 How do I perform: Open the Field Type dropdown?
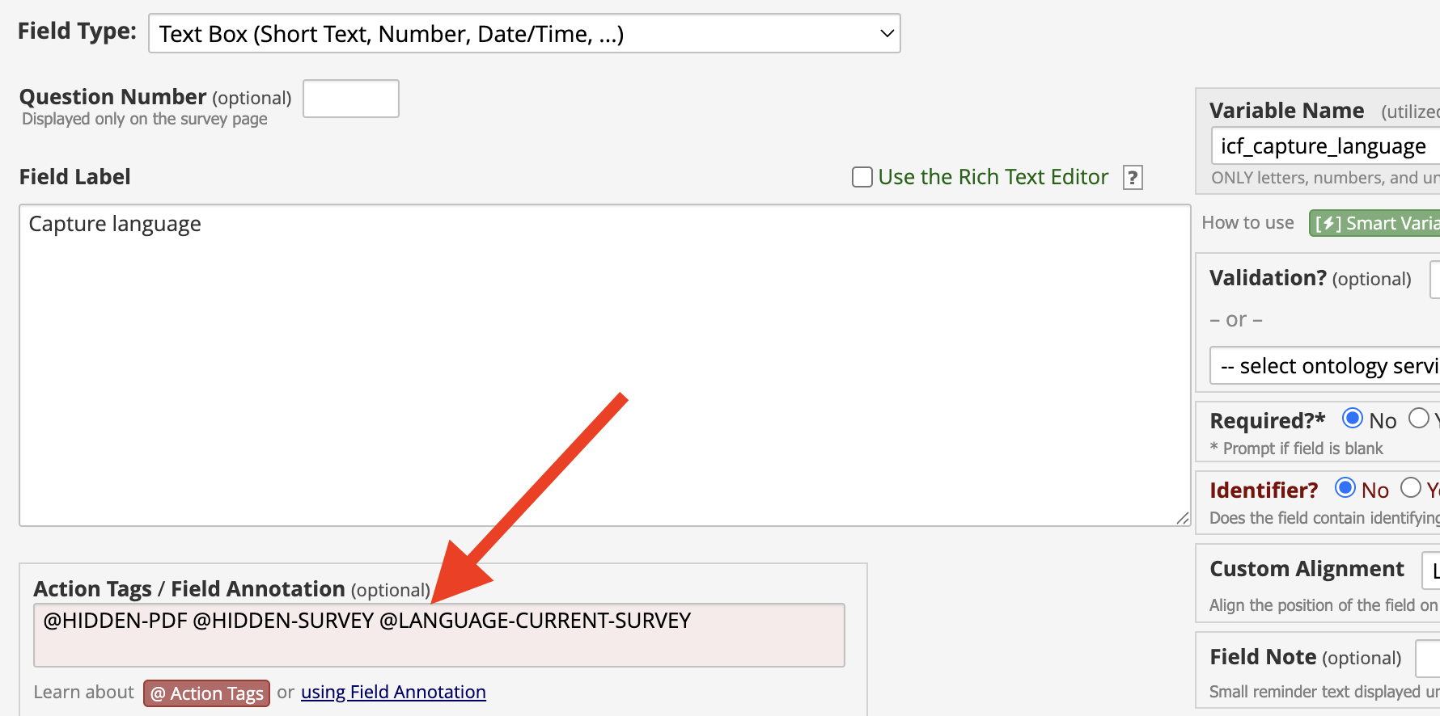[524, 33]
